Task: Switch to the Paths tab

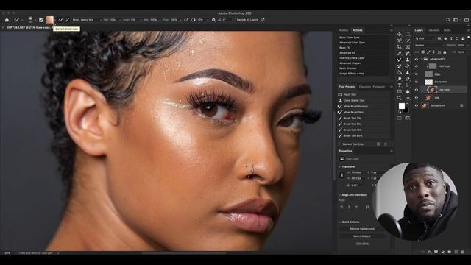Action: pyautogui.click(x=447, y=30)
